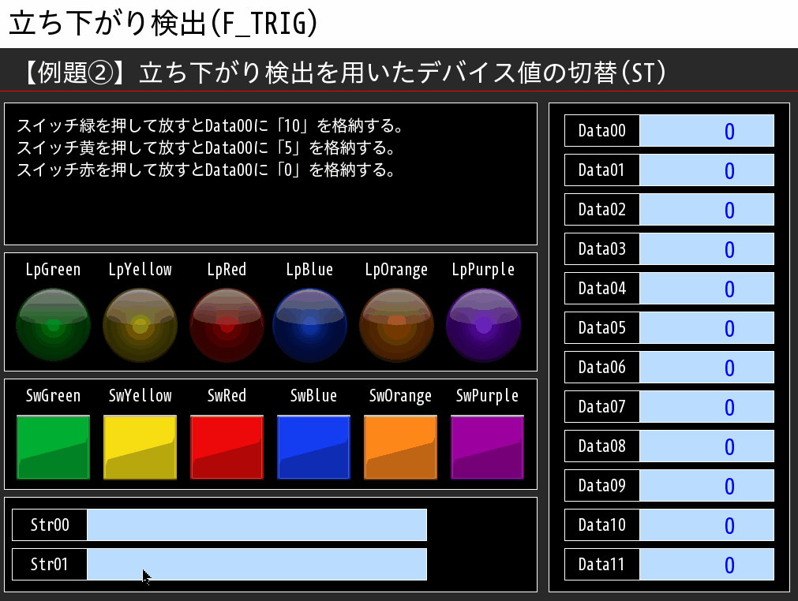The image size is (798, 601).
Task: Click the Str00 label
Action: 50,524
